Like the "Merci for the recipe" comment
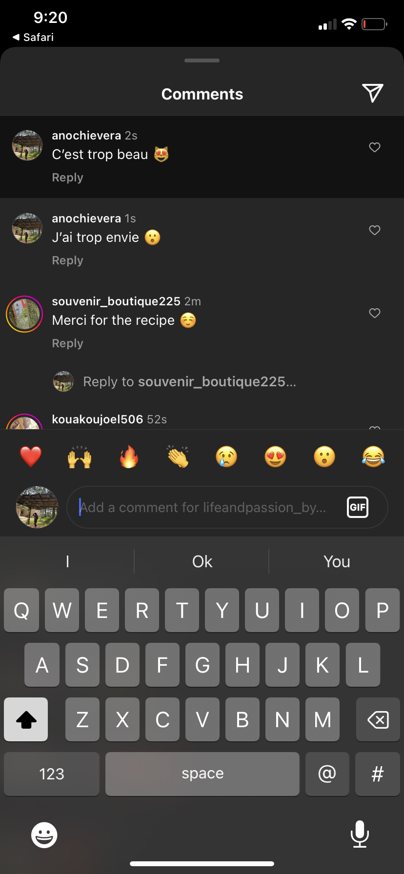 point(375,313)
